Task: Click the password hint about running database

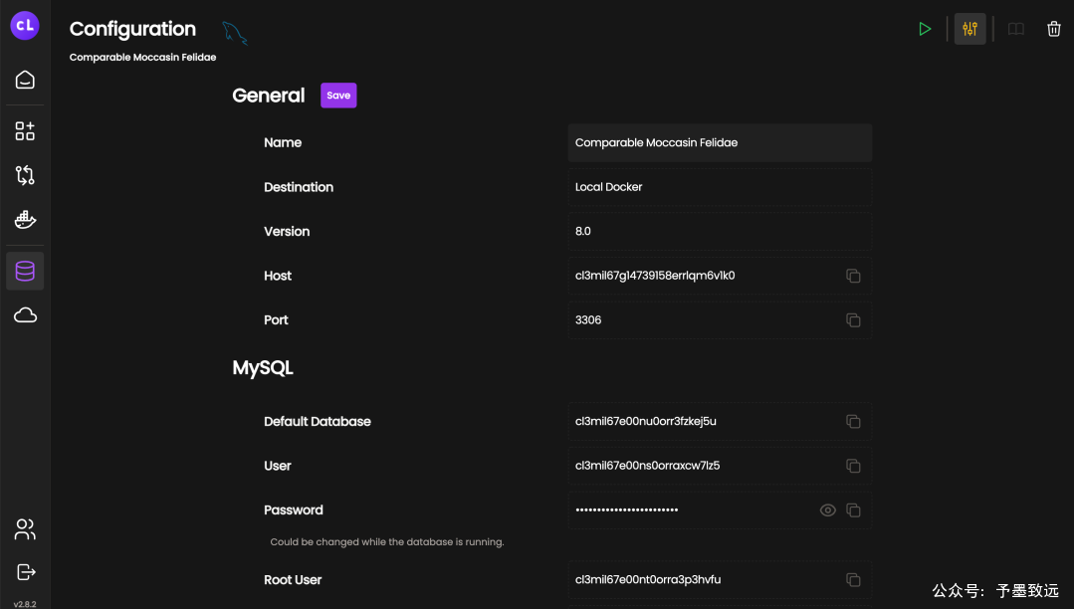Action: [x=387, y=542]
